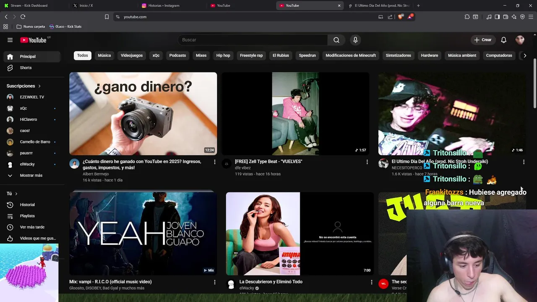Expand Mostrar más subscriptions
The height and width of the screenshot is (302, 537).
tap(31, 175)
